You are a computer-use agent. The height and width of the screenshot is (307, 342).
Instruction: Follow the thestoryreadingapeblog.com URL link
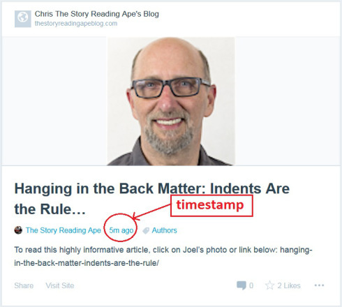[x=76, y=24]
